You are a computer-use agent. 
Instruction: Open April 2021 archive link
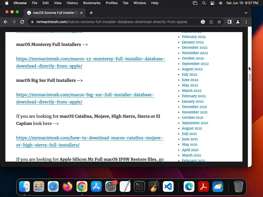coord(190,150)
